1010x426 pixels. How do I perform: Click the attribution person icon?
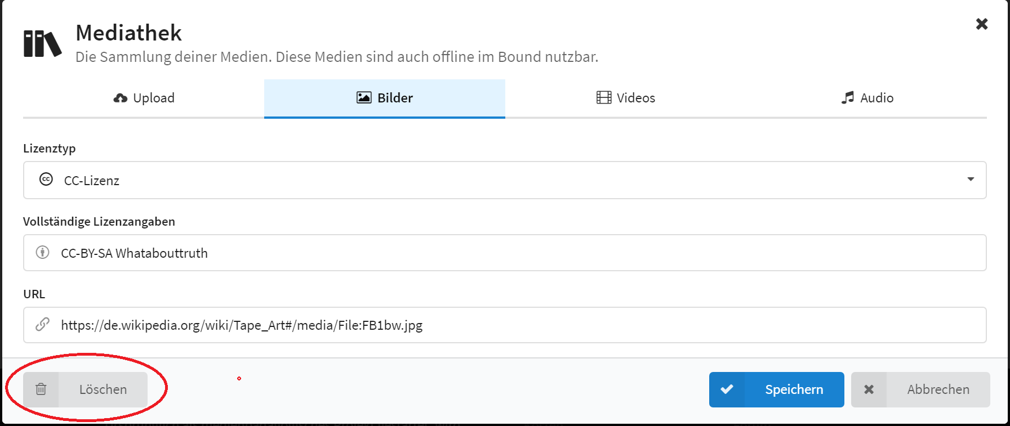pyautogui.click(x=43, y=253)
